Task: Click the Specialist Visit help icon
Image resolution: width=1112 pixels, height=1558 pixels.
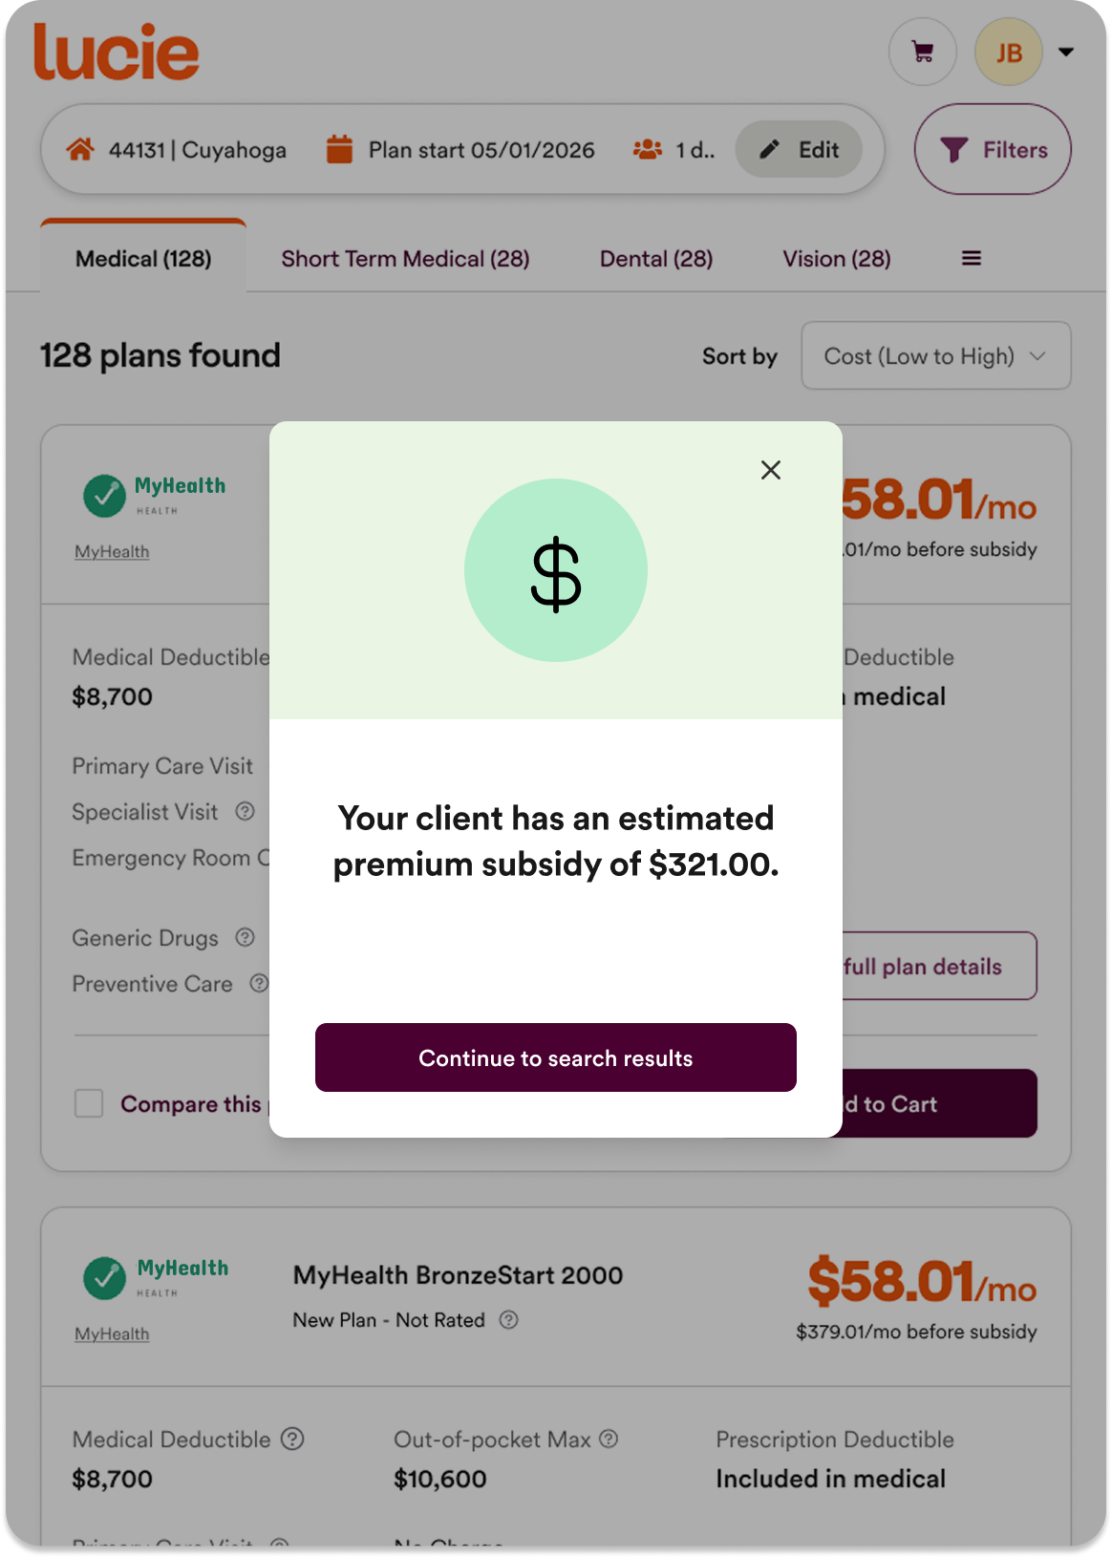Action: [246, 811]
